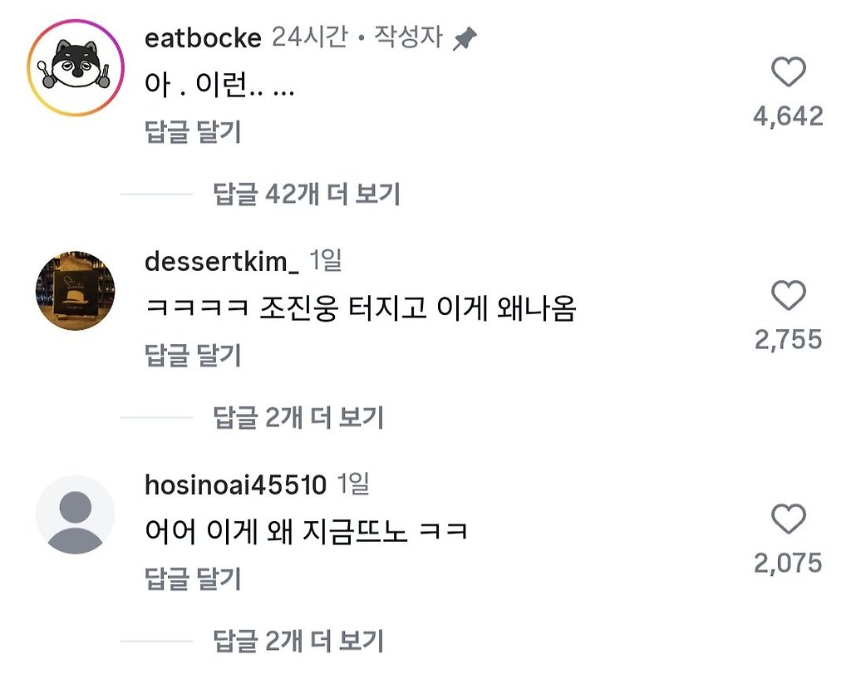The height and width of the screenshot is (684, 851).
Task: Visit the dessertkim_ username link
Action: pyautogui.click(x=222, y=261)
